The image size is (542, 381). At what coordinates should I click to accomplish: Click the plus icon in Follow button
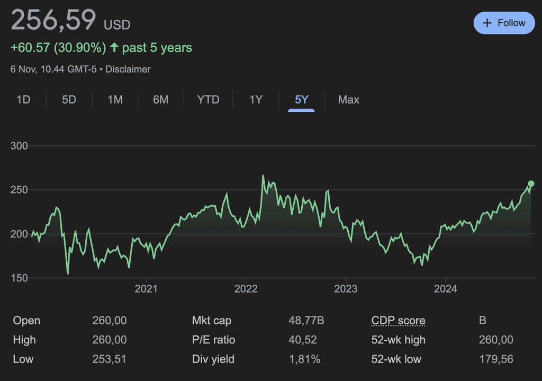[x=487, y=23]
